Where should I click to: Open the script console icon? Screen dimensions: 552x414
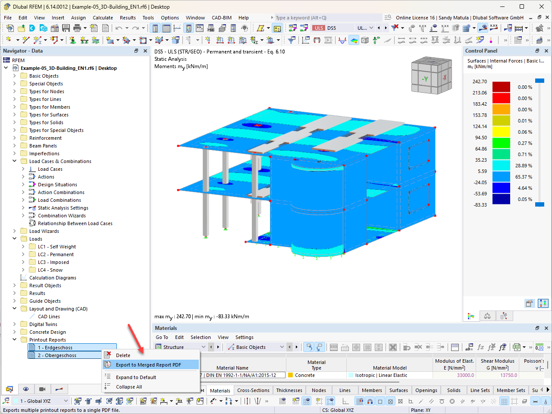click(200, 28)
